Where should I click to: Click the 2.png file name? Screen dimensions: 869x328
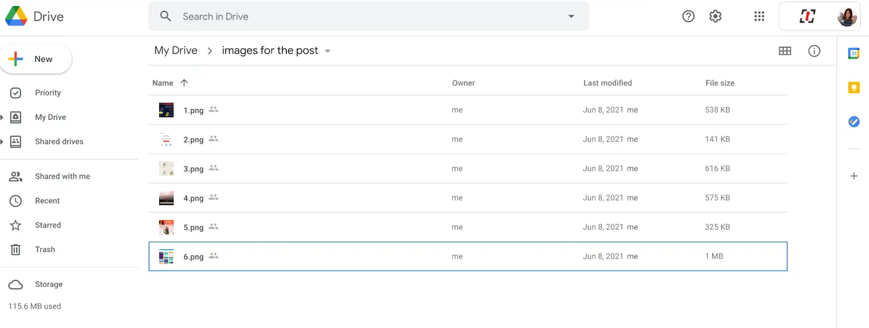193,140
